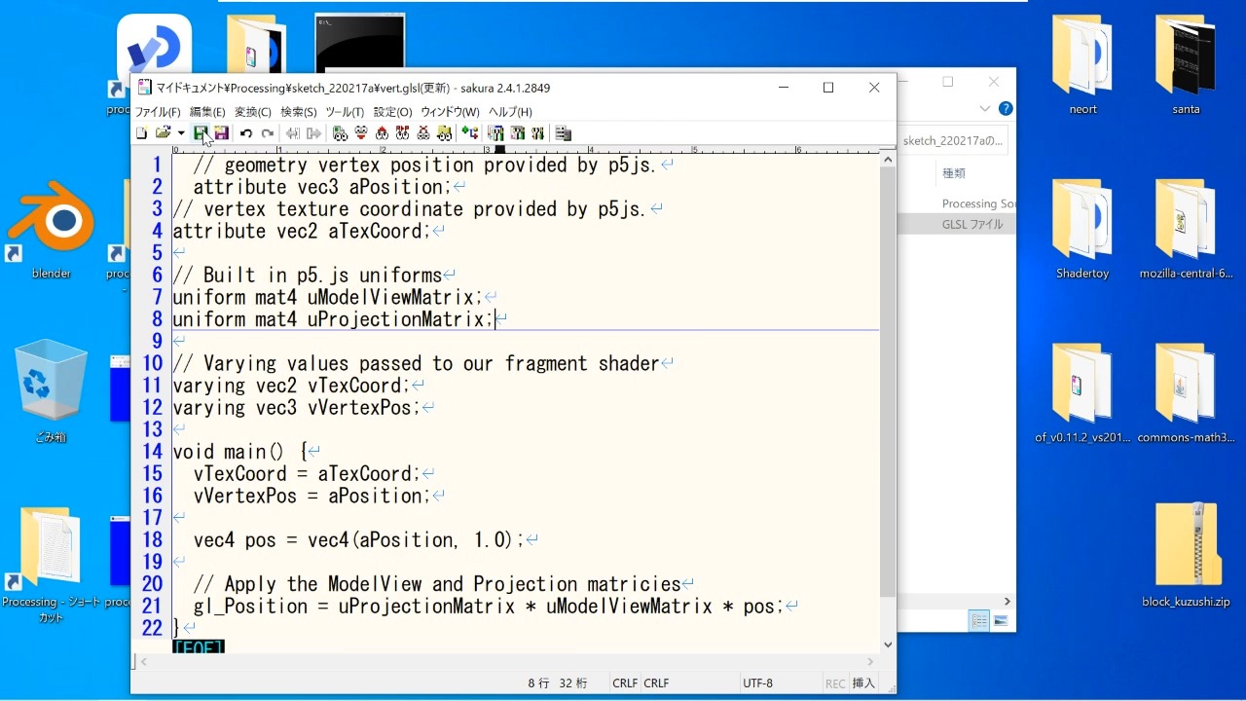The image size is (1246, 701).
Task: Toggle insert mode via 挿入 indicator
Action: tap(863, 683)
